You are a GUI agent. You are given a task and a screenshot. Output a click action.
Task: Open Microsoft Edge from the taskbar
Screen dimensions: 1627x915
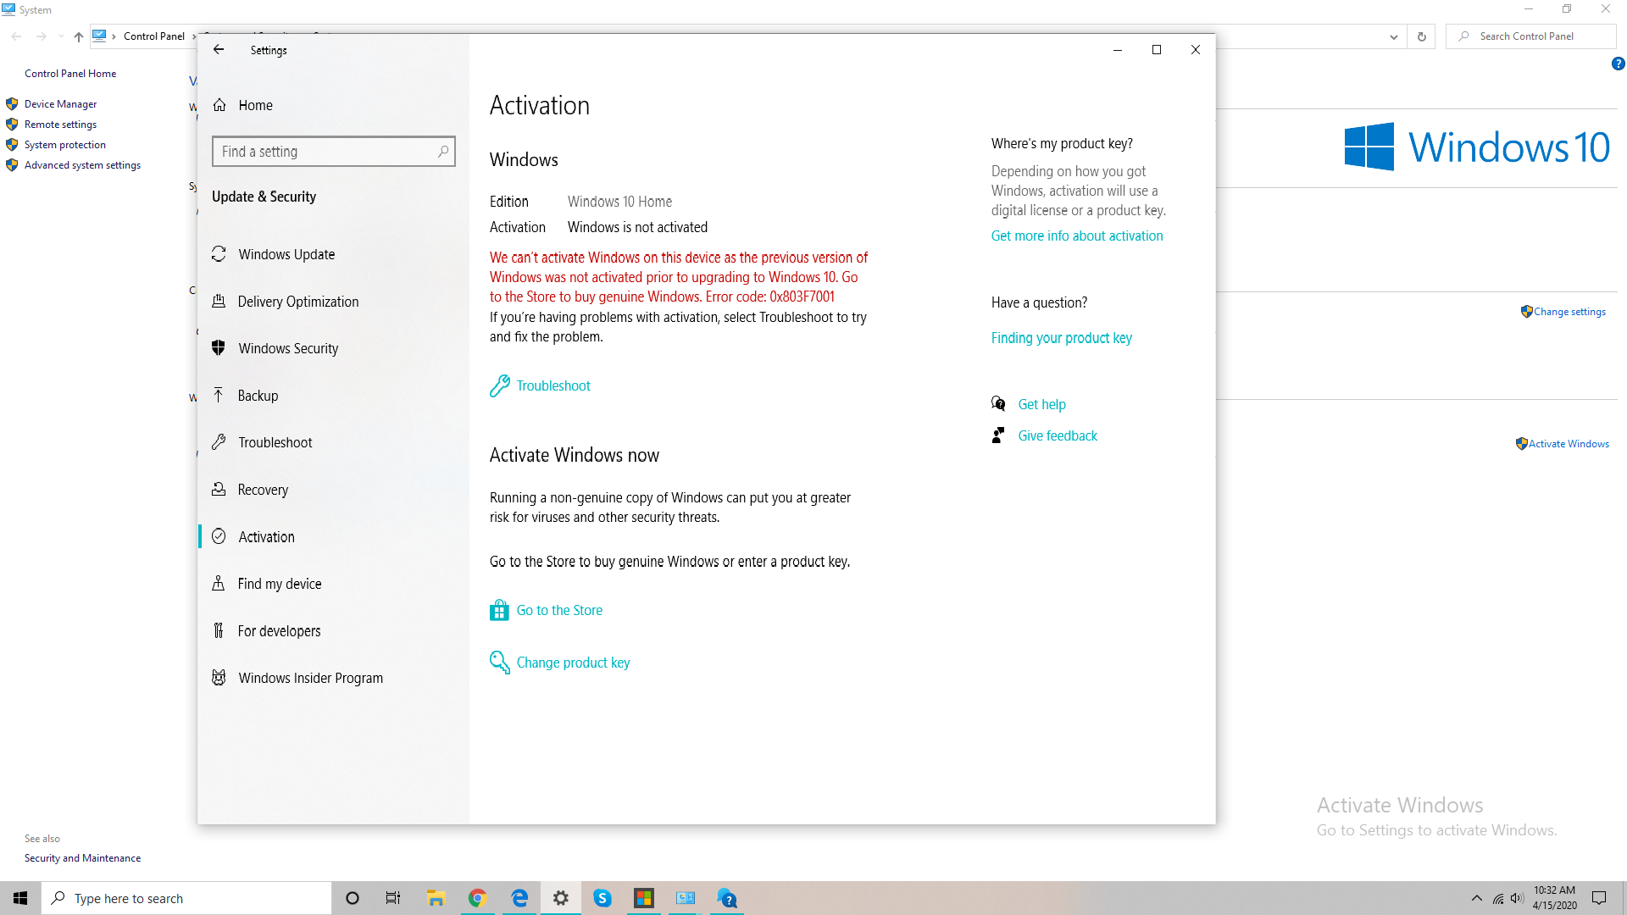(x=519, y=898)
